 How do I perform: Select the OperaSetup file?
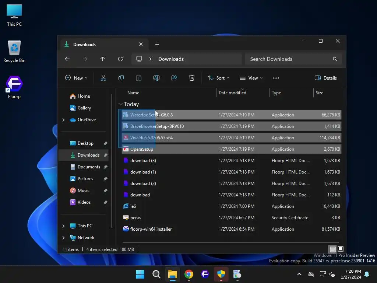231,149
